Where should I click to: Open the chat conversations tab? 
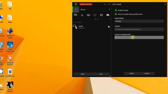pyautogui.click(x=76, y=15)
